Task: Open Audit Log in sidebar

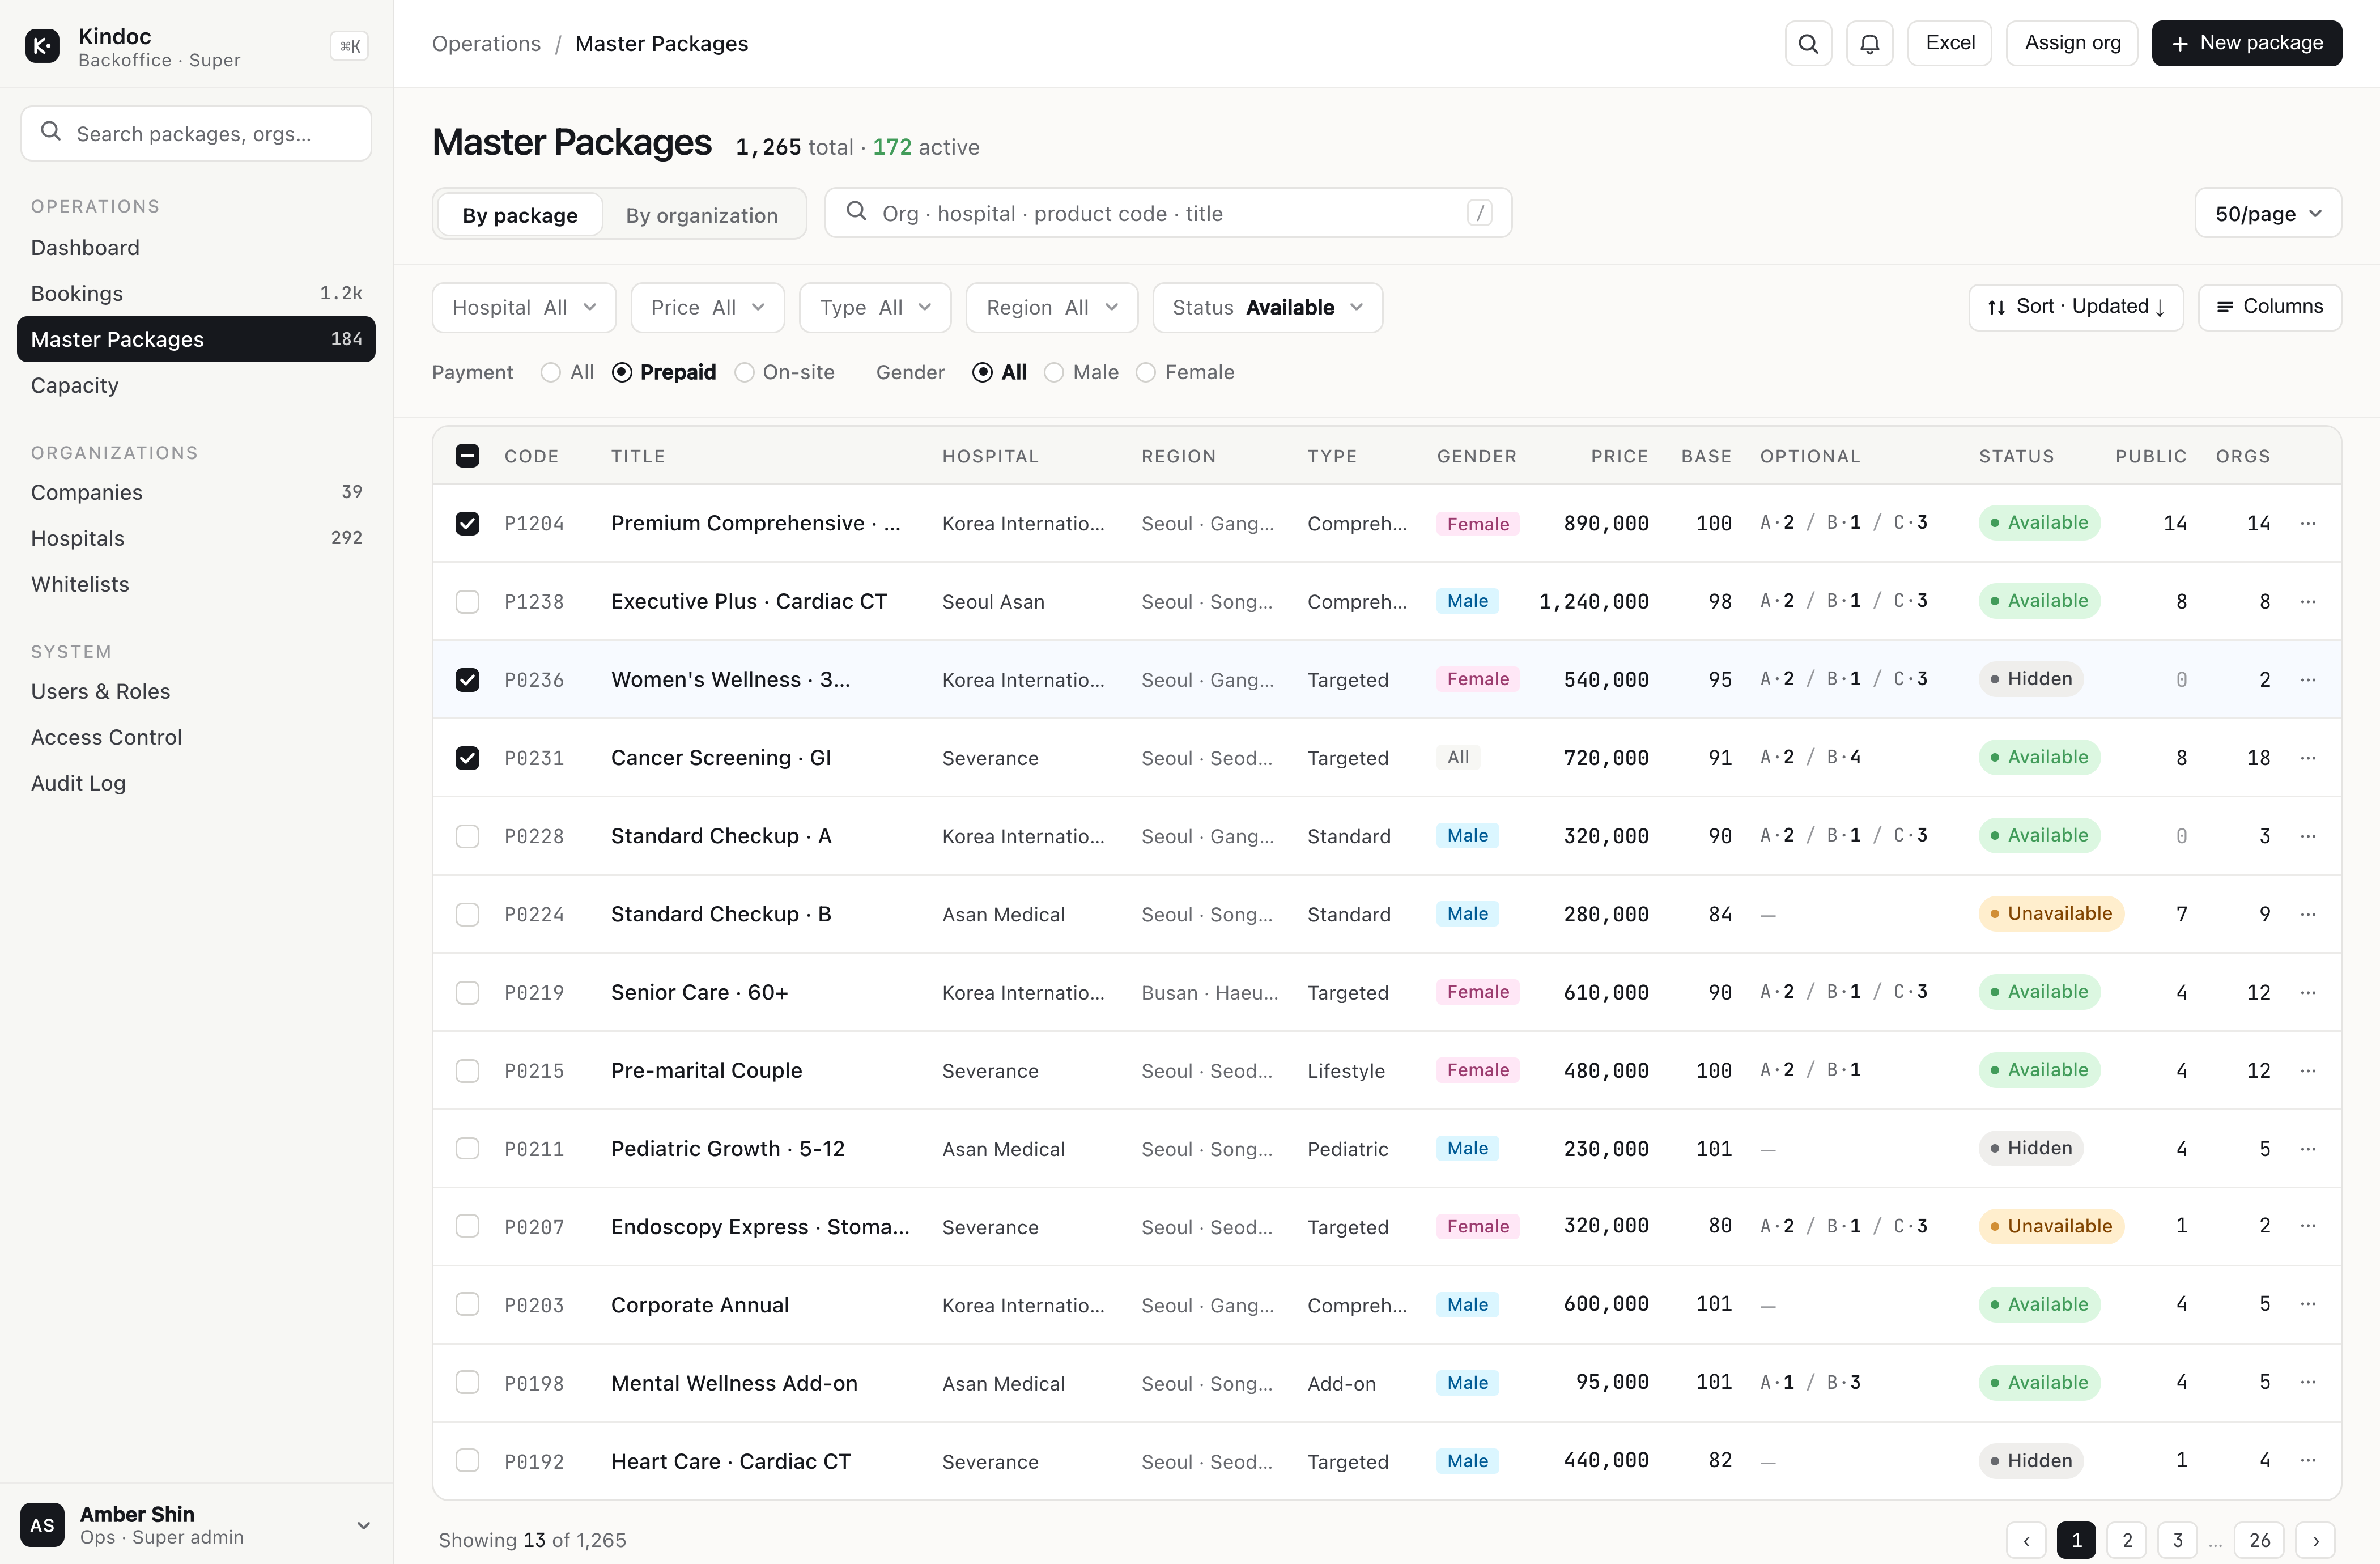Action: 196,783
